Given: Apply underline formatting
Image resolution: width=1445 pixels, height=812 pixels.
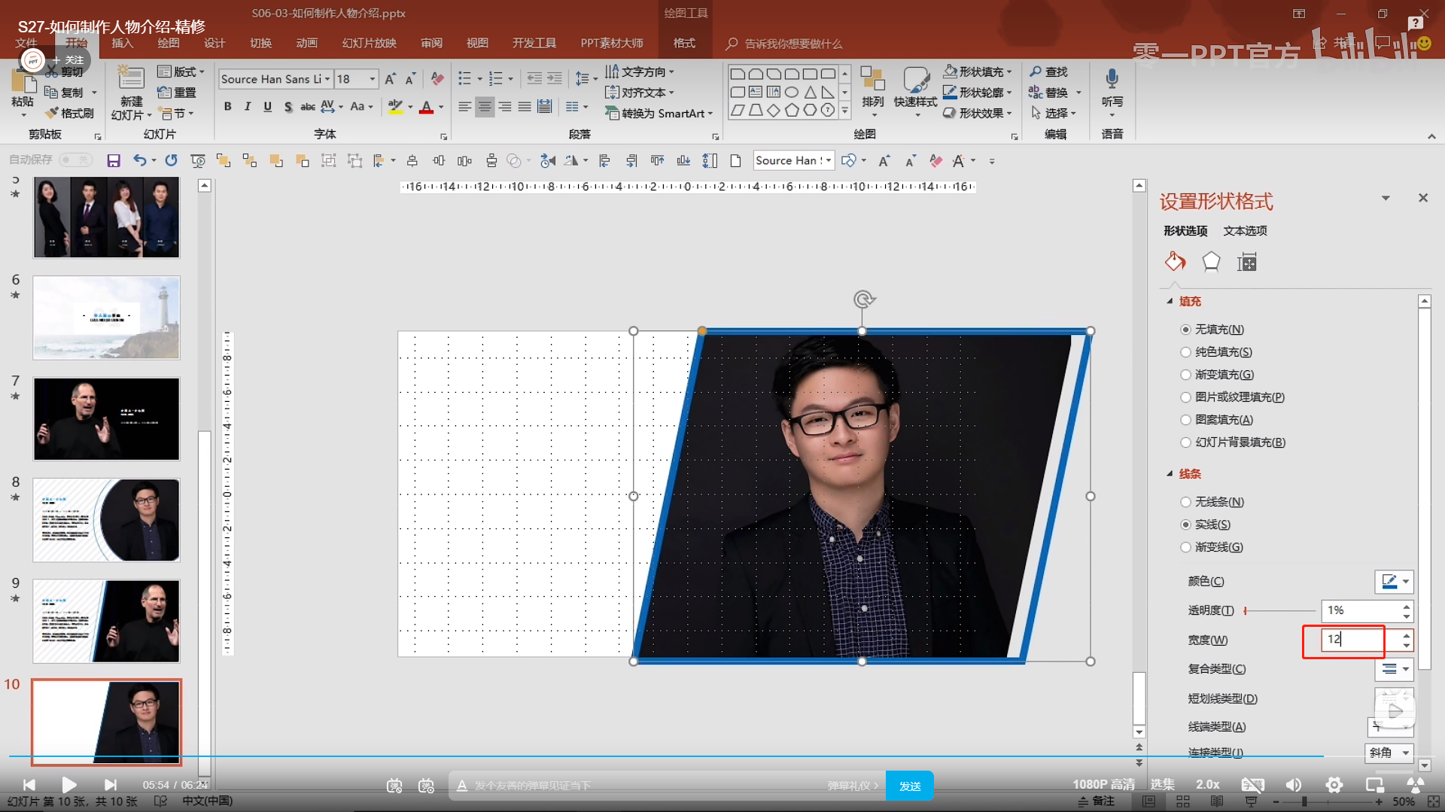Looking at the screenshot, I should (x=267, y=107).
